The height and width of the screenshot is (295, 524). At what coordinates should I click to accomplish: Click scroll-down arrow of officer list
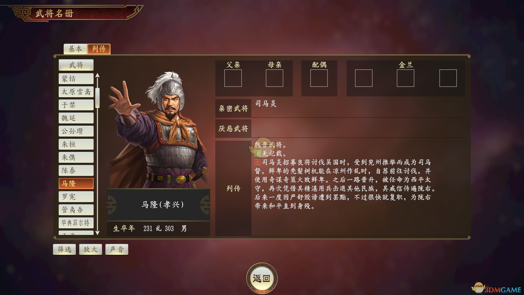[x=97, y=233]
